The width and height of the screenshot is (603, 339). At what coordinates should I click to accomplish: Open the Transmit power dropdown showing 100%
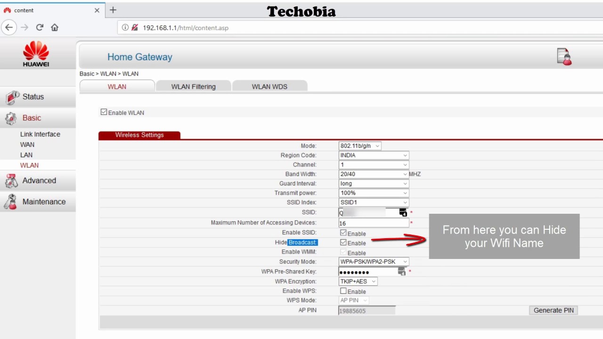pyautogui.click(x=374, y=193)
